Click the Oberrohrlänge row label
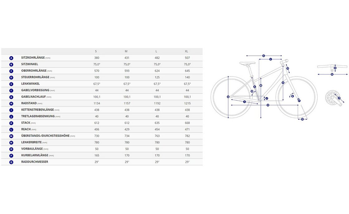The height and width of the screenshot is (214, 349). point(34,71)
